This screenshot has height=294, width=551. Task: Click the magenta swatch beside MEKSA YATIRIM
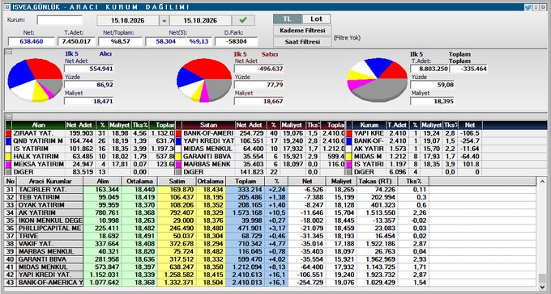(8, 164)
